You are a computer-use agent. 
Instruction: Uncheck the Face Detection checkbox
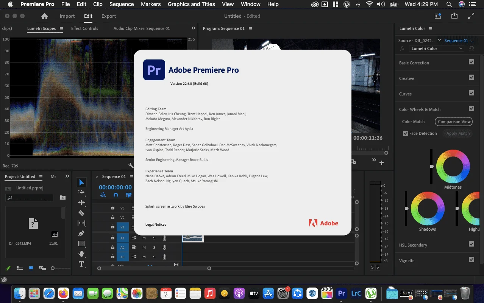(x=406, y=133)
